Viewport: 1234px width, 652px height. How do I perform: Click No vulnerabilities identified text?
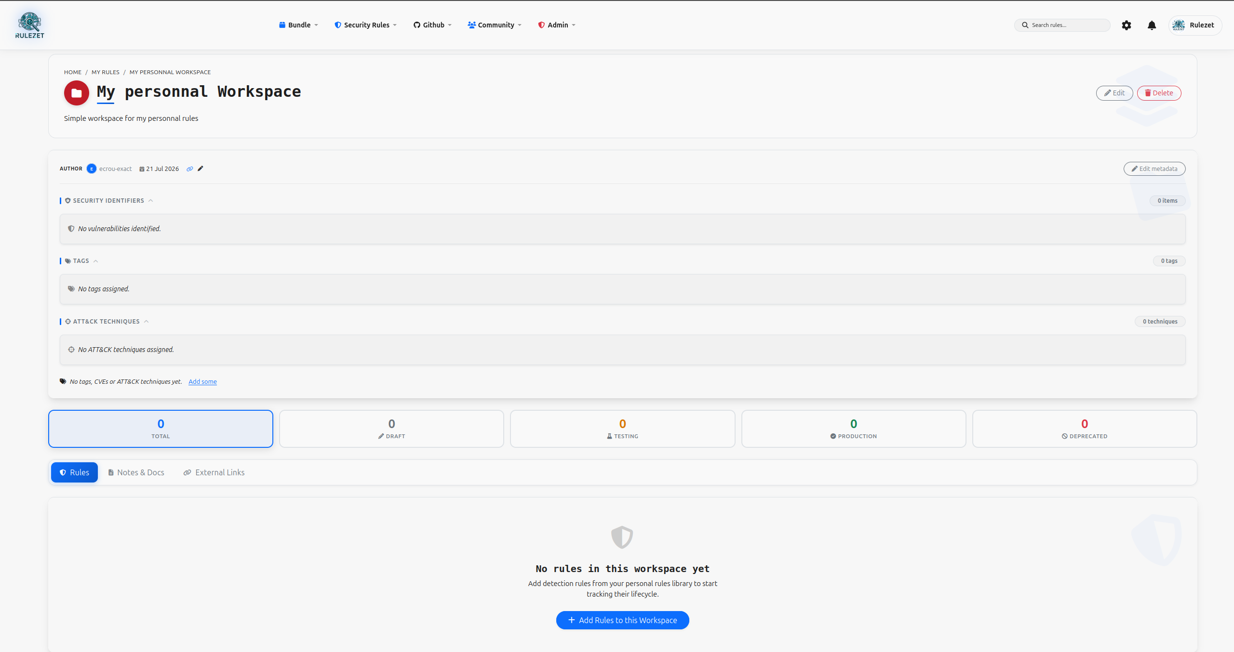(x=120, y=229)
